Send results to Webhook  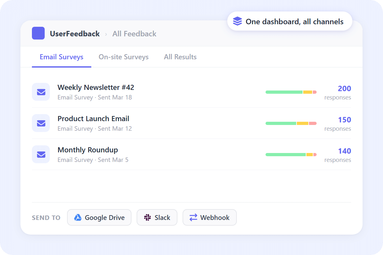tap(210, 217)
